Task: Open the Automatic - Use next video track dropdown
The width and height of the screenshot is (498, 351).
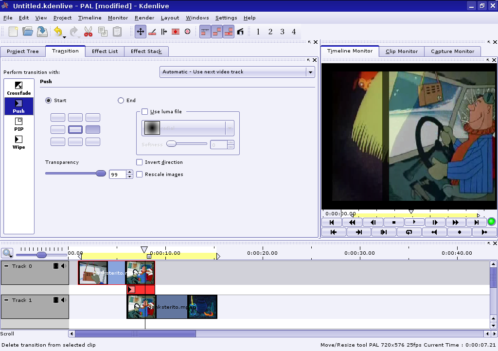Action: [x=237, y=72]
